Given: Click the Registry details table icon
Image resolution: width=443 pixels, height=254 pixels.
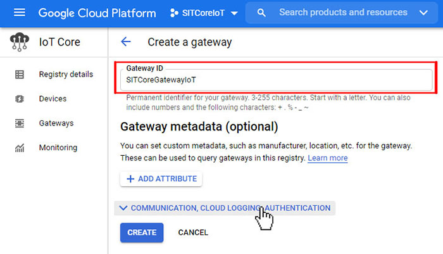Looking at the screenshot, I should tap(20, 74).
